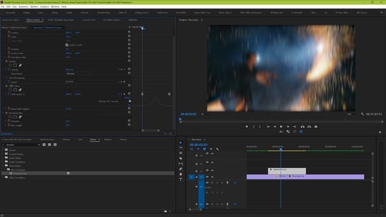Toggle eye on purple clip track
This screenshot has height=217, width=386.
[x=212, y=177]
